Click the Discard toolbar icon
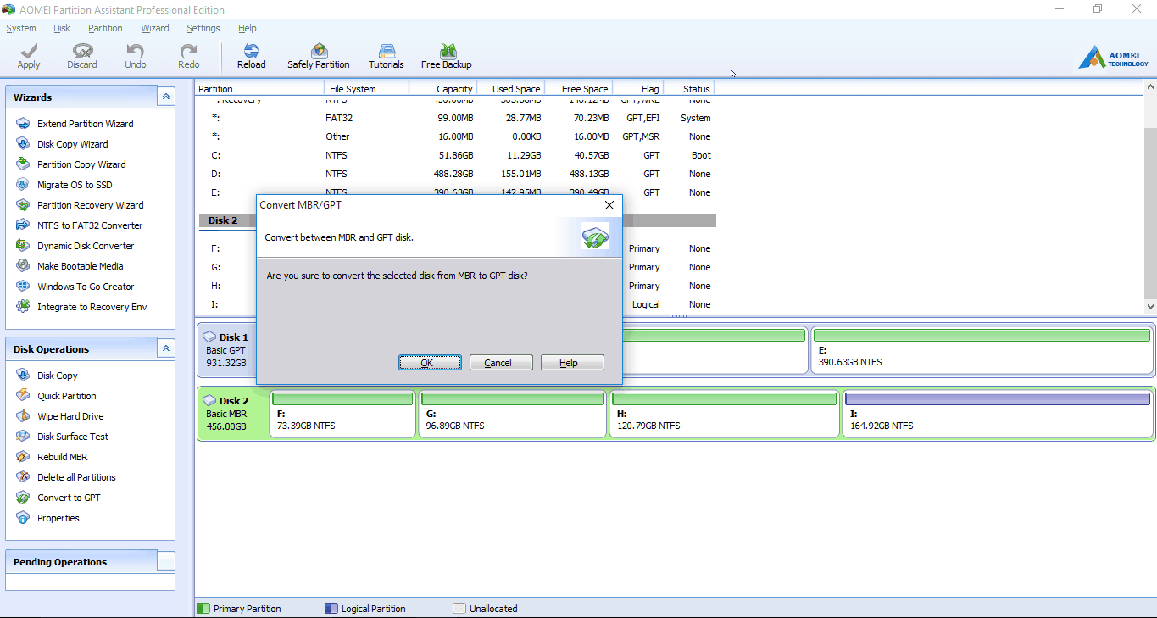The width and height of the screenshot is (1157, 618). point(82,51)
